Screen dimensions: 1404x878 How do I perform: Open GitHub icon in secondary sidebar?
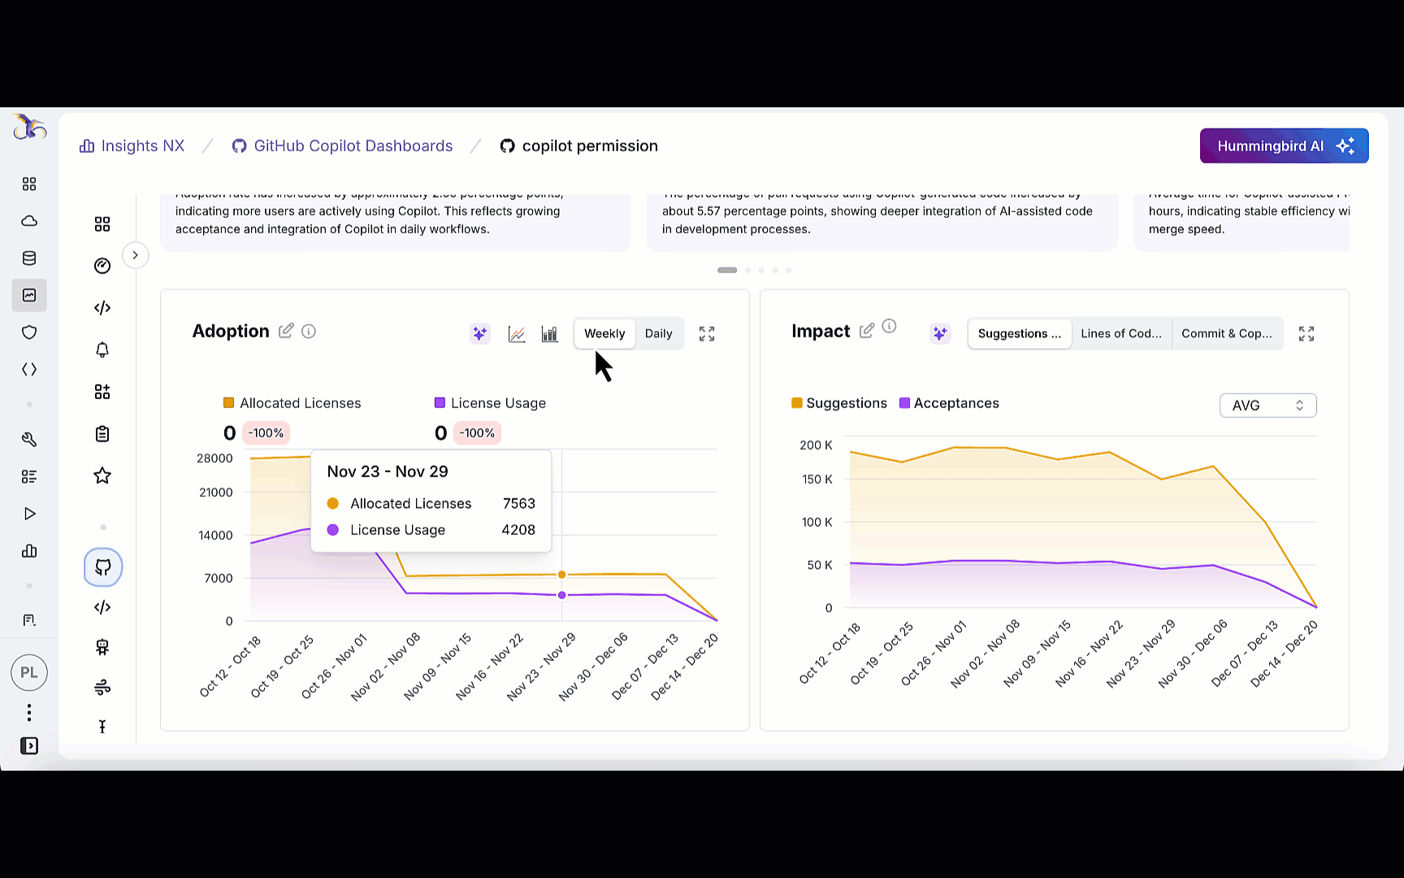[103, 567]
